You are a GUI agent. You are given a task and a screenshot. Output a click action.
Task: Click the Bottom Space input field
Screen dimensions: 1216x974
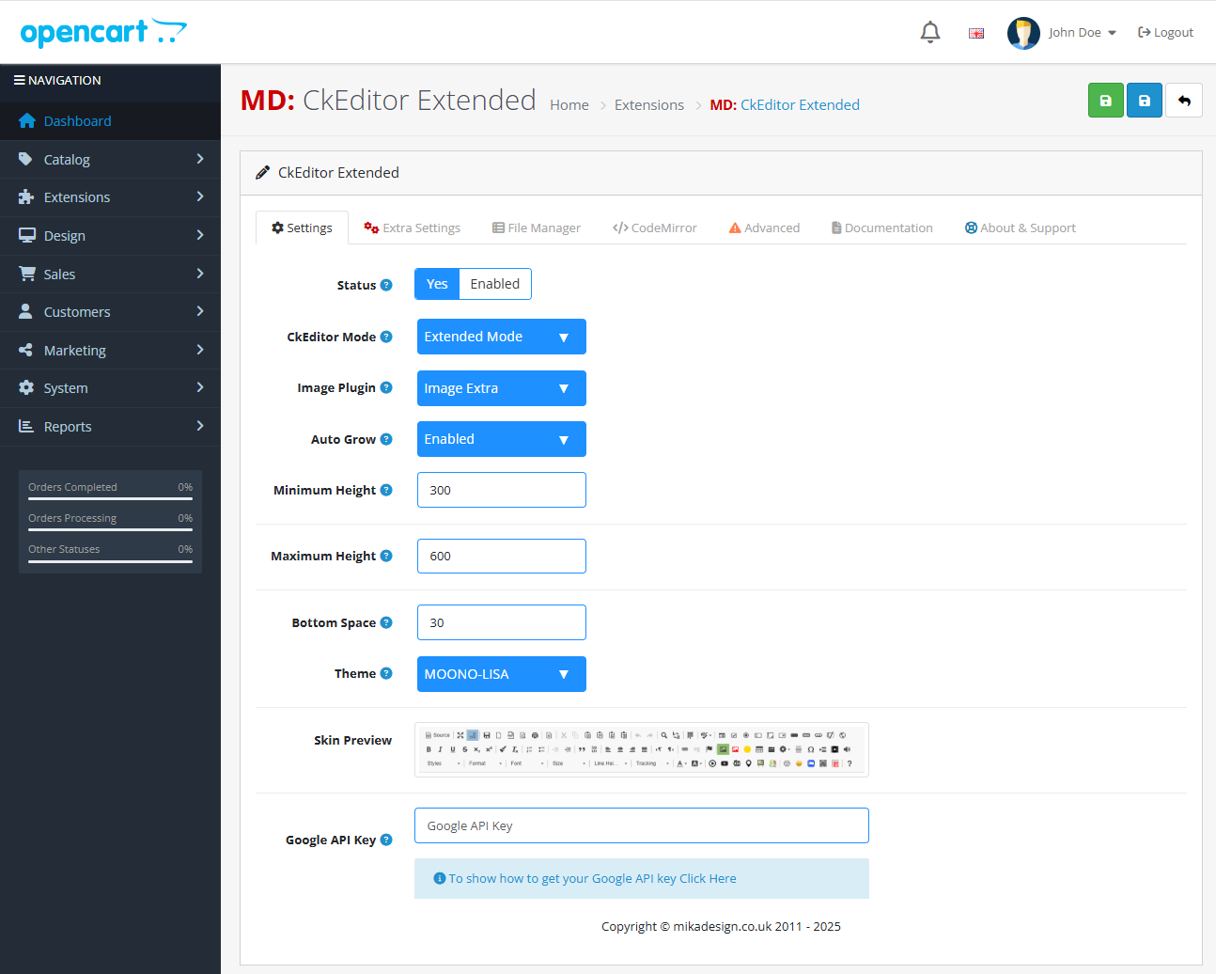502,622
